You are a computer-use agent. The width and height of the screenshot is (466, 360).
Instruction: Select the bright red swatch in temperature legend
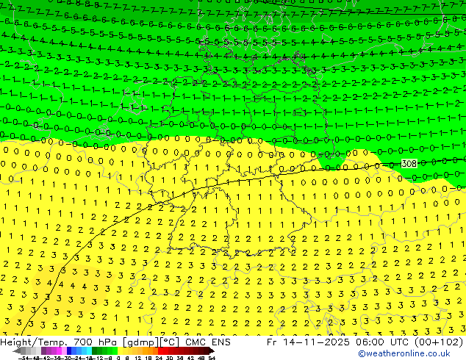click(x=160, y=351)
